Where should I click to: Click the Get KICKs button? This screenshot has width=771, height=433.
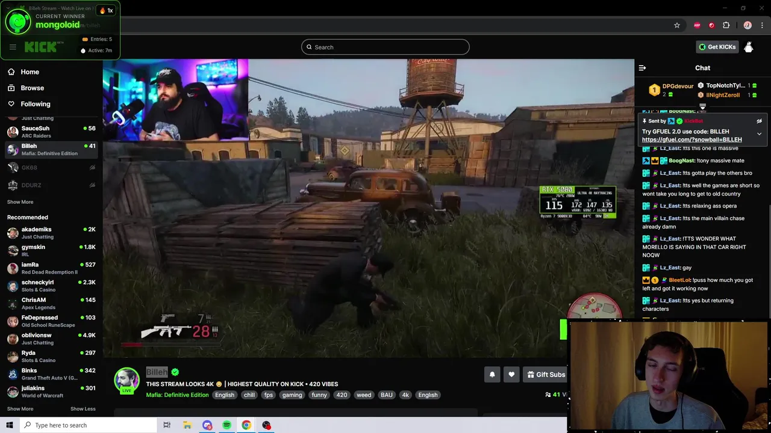click(717, 47)
